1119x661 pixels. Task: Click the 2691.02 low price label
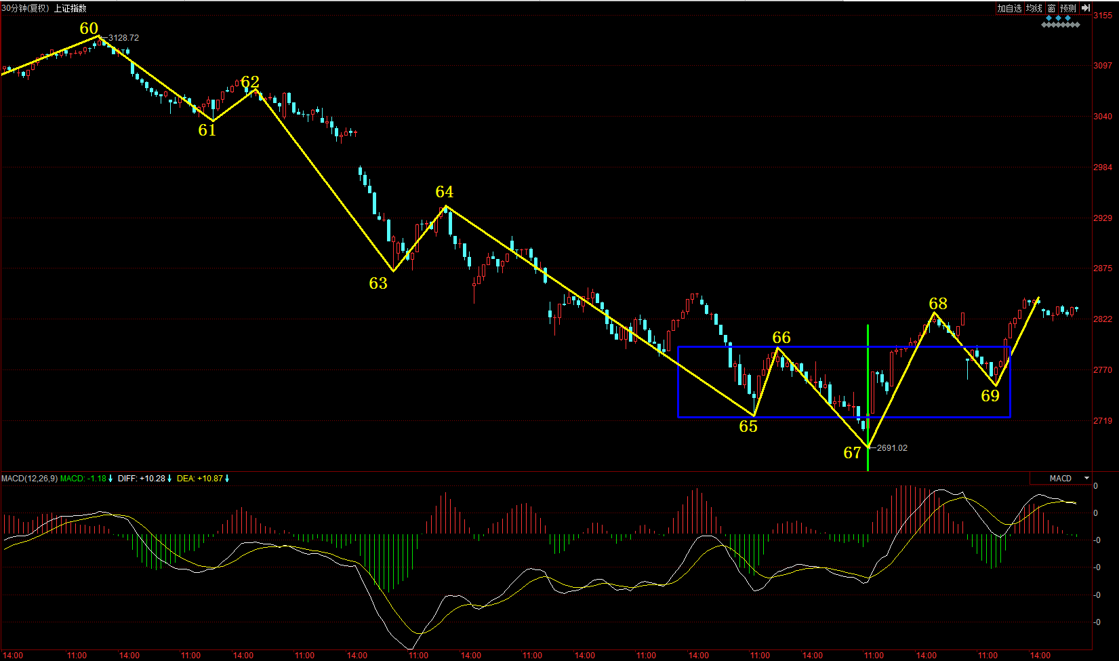click(892, 448)
